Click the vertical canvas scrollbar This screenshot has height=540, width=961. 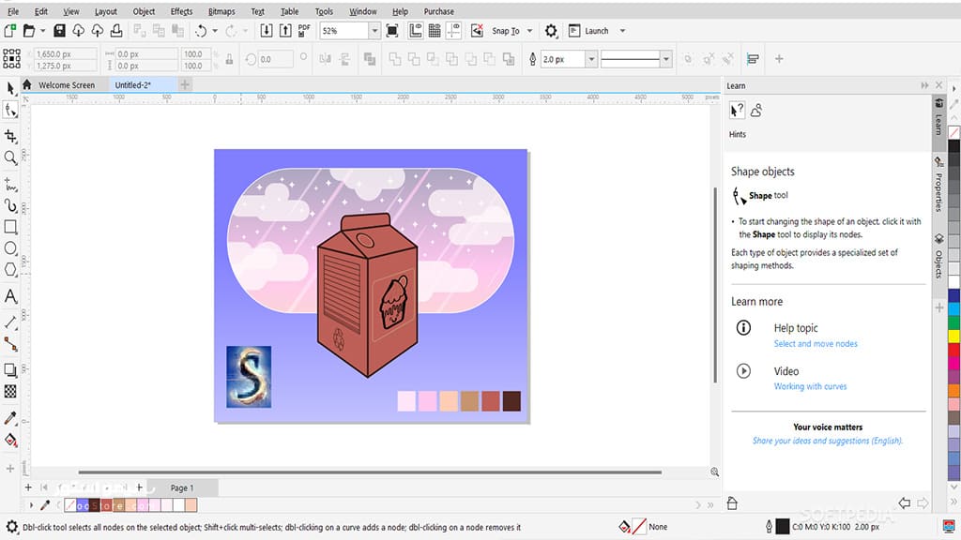[714, 285]
